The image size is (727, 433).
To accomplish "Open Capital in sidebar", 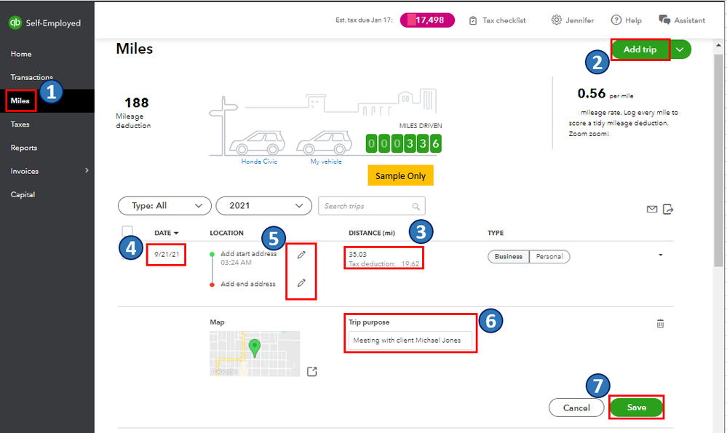I will pos(23,195).
